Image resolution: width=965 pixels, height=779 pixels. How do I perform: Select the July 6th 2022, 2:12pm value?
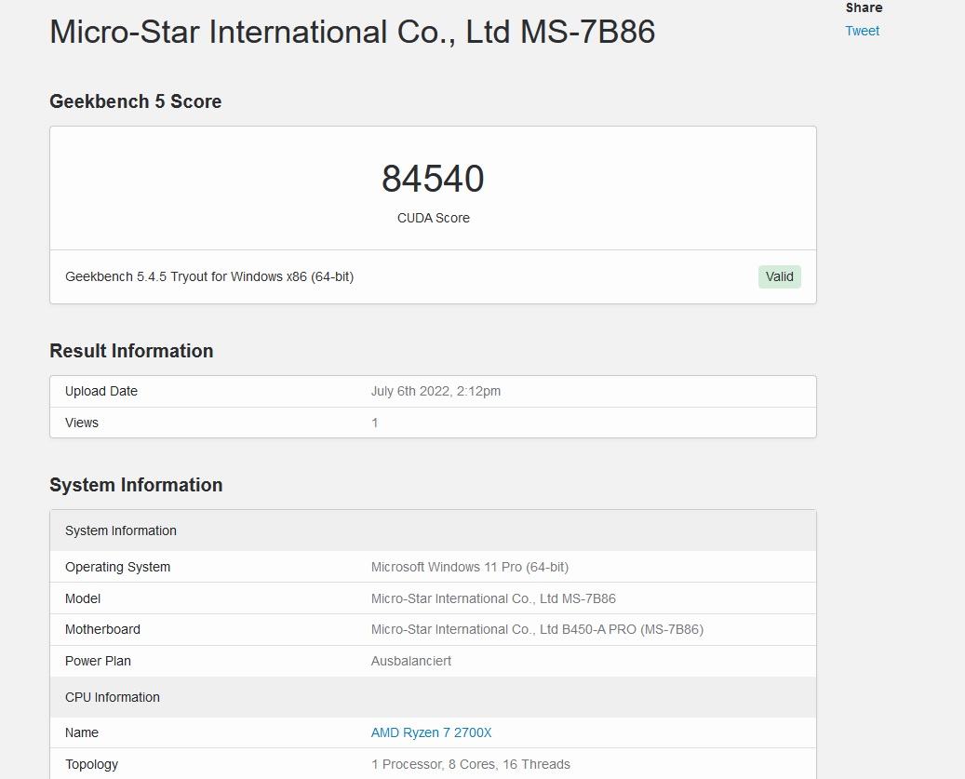[x=436, y=391]
